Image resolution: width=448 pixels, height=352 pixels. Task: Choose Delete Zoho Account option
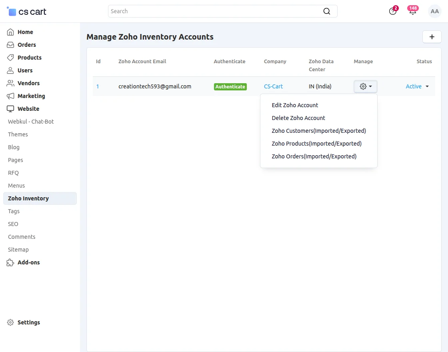(x=298, y=118)
